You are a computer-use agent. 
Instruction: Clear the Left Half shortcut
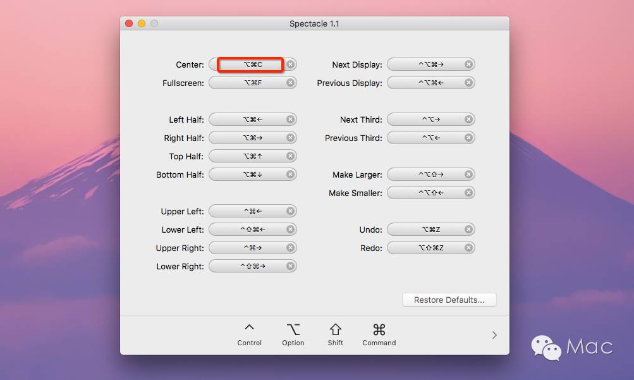click(290, 120)
